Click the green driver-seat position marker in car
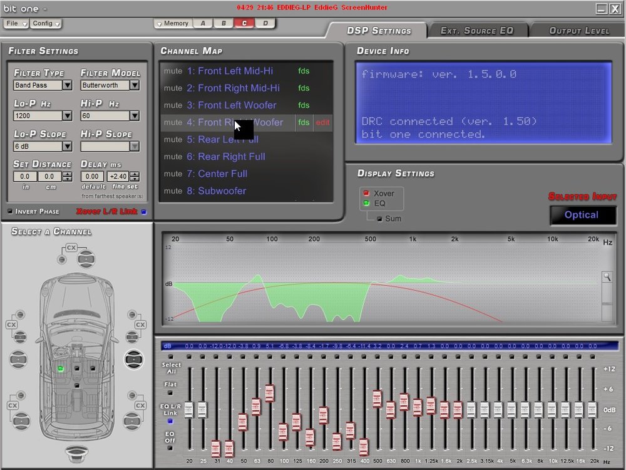626x470 pixels. [x=60, y=368]
